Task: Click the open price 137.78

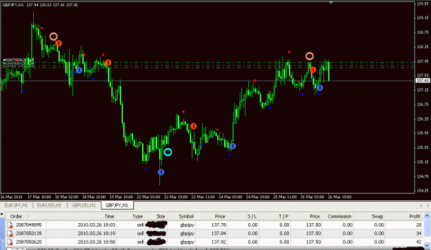Action: click(219, 225)
